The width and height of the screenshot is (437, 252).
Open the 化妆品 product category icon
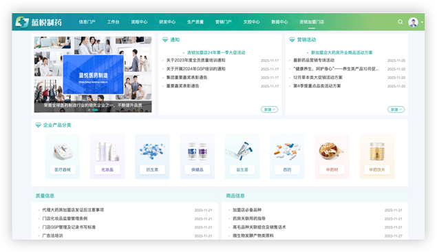(107, 151)
